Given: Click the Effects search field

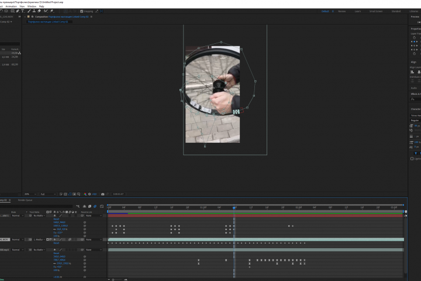Looking at the screenshot, I should pyautogui.click(x=416, y=99).
